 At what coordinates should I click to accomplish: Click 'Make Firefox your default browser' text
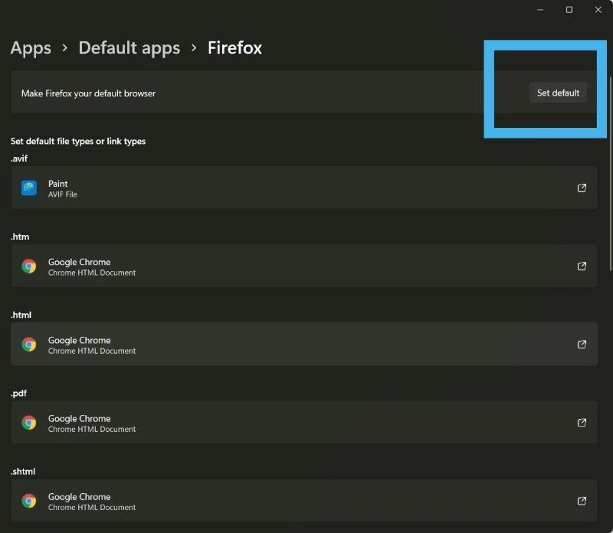(88, 93)
